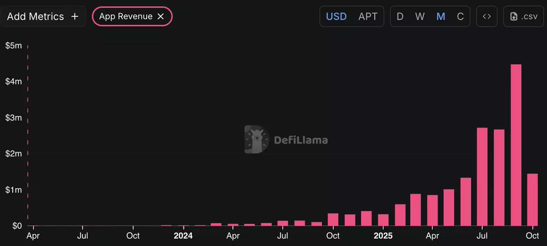The image size is (547, 246).
Task: Remove the App Revenue metric chip
Action: (160, 16)
